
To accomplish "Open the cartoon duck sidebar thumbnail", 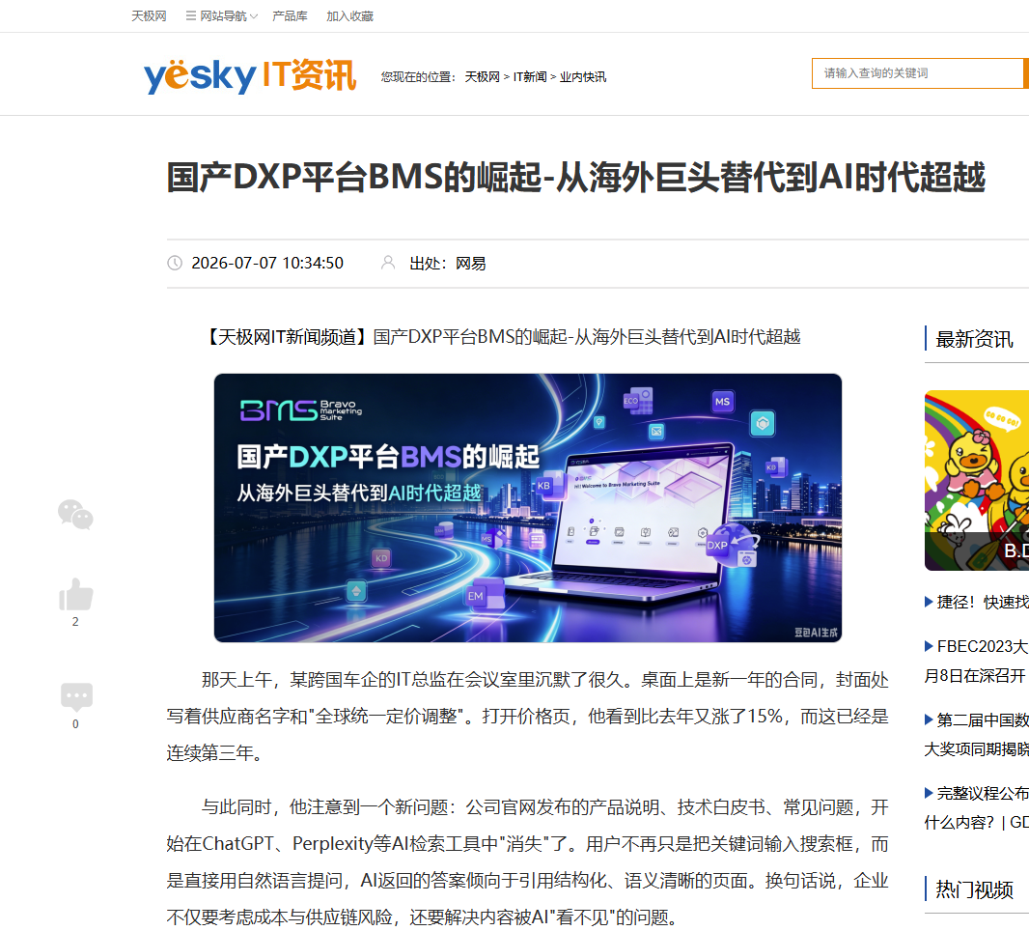I will click(977, 481).
